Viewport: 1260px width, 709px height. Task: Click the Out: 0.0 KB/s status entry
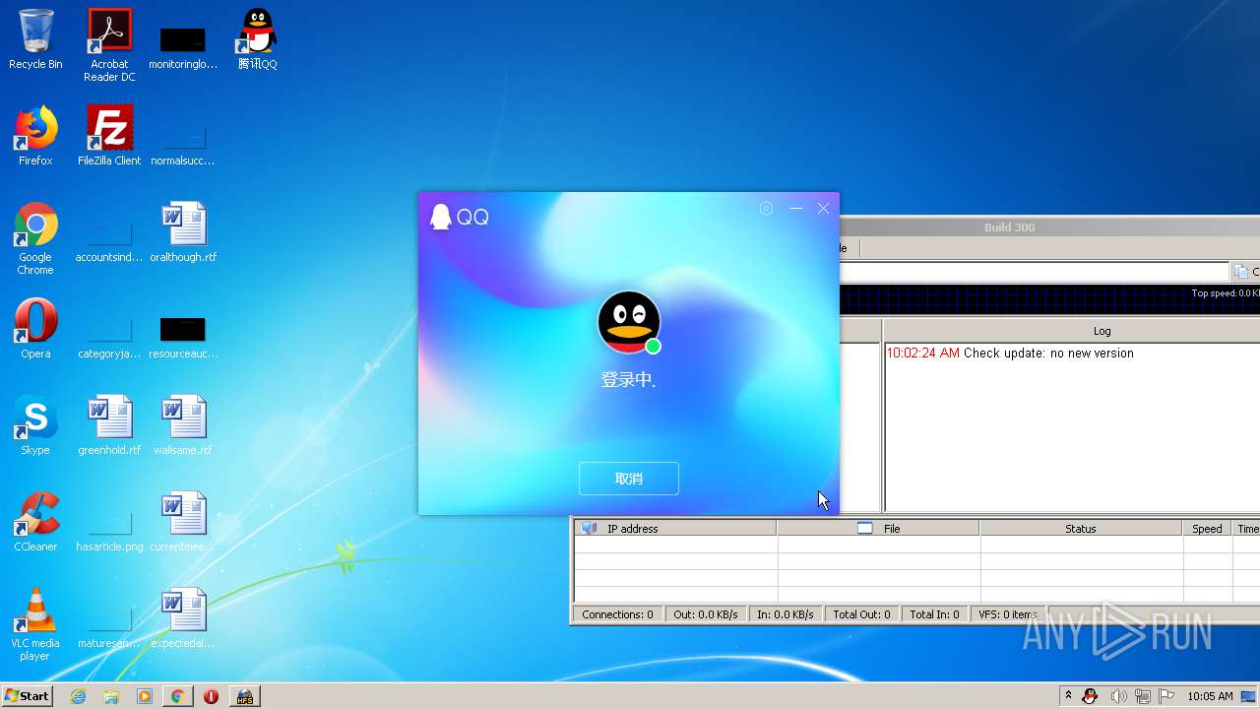click(706, 614)
